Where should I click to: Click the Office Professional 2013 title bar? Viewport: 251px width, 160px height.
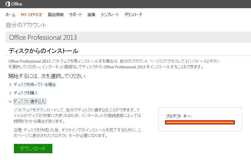point(128,37)
